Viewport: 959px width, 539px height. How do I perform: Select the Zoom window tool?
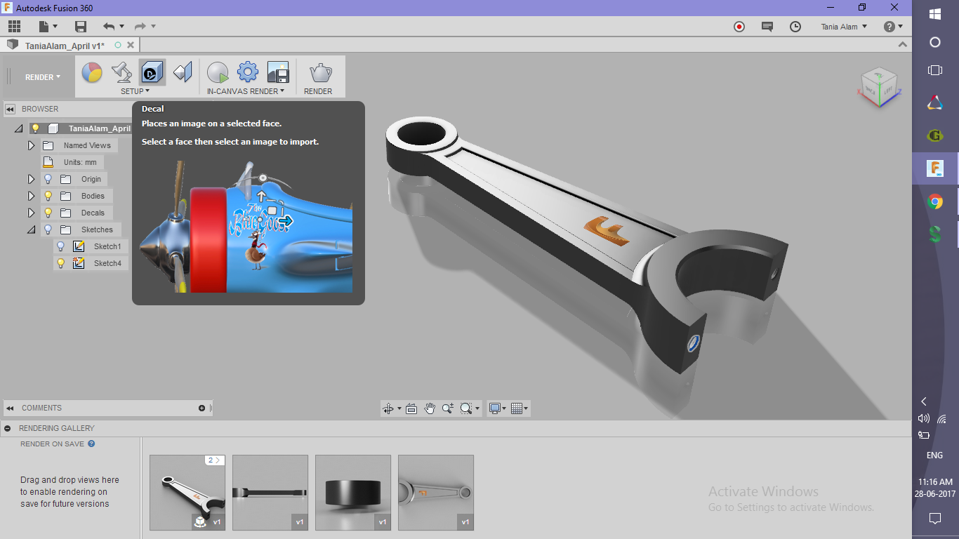tap(448, 408)
